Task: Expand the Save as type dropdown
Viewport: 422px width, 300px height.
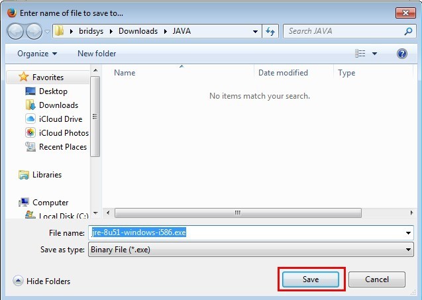Action: coord(408,250)
